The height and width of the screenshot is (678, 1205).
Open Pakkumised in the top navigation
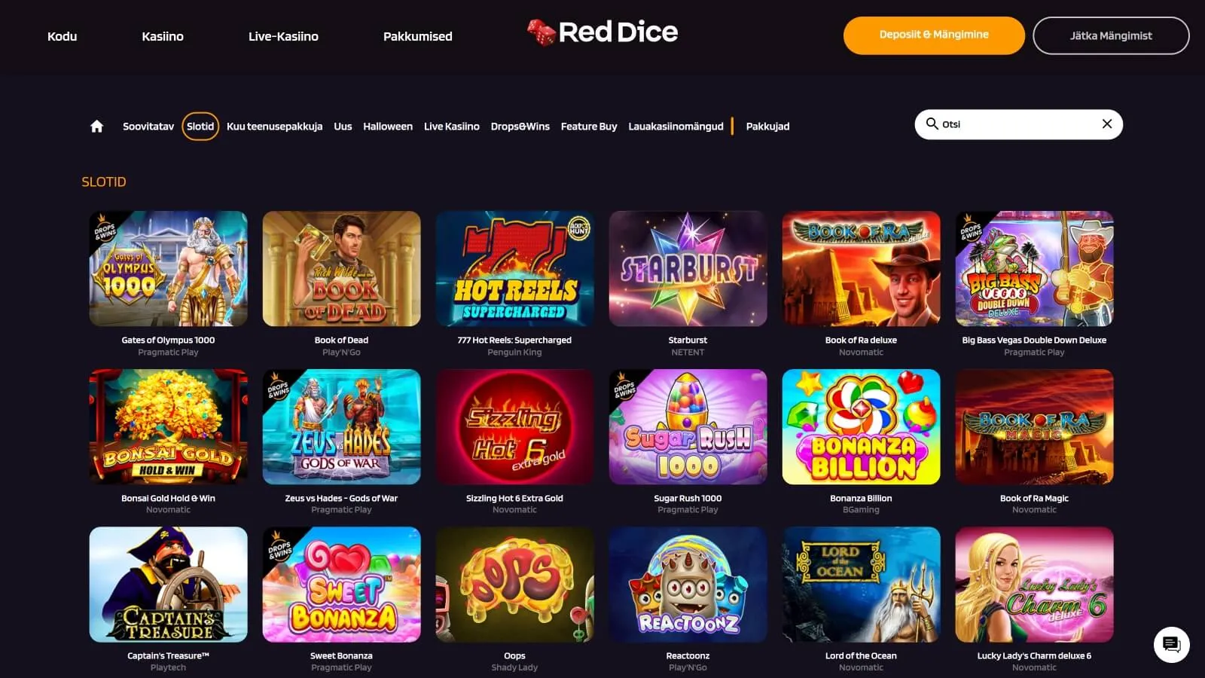pyautogui.click(x=418, y=36)
